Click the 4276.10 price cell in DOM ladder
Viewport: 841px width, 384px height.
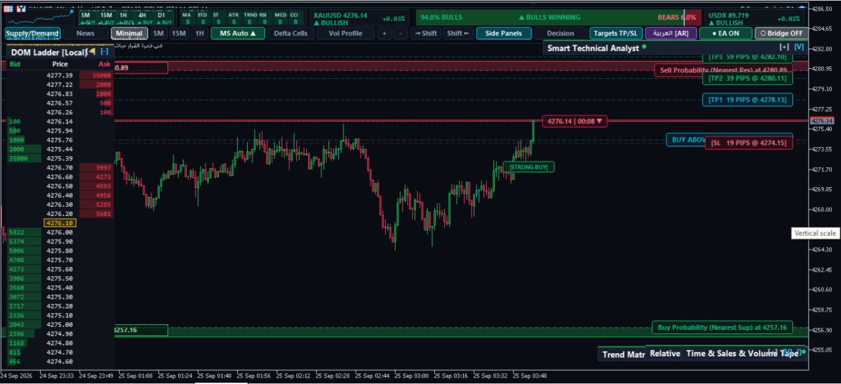pyautogui.click(x=60, y=223)
